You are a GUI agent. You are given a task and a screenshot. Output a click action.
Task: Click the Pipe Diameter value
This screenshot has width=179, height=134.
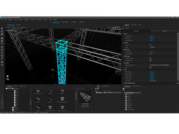coord(152,72)
